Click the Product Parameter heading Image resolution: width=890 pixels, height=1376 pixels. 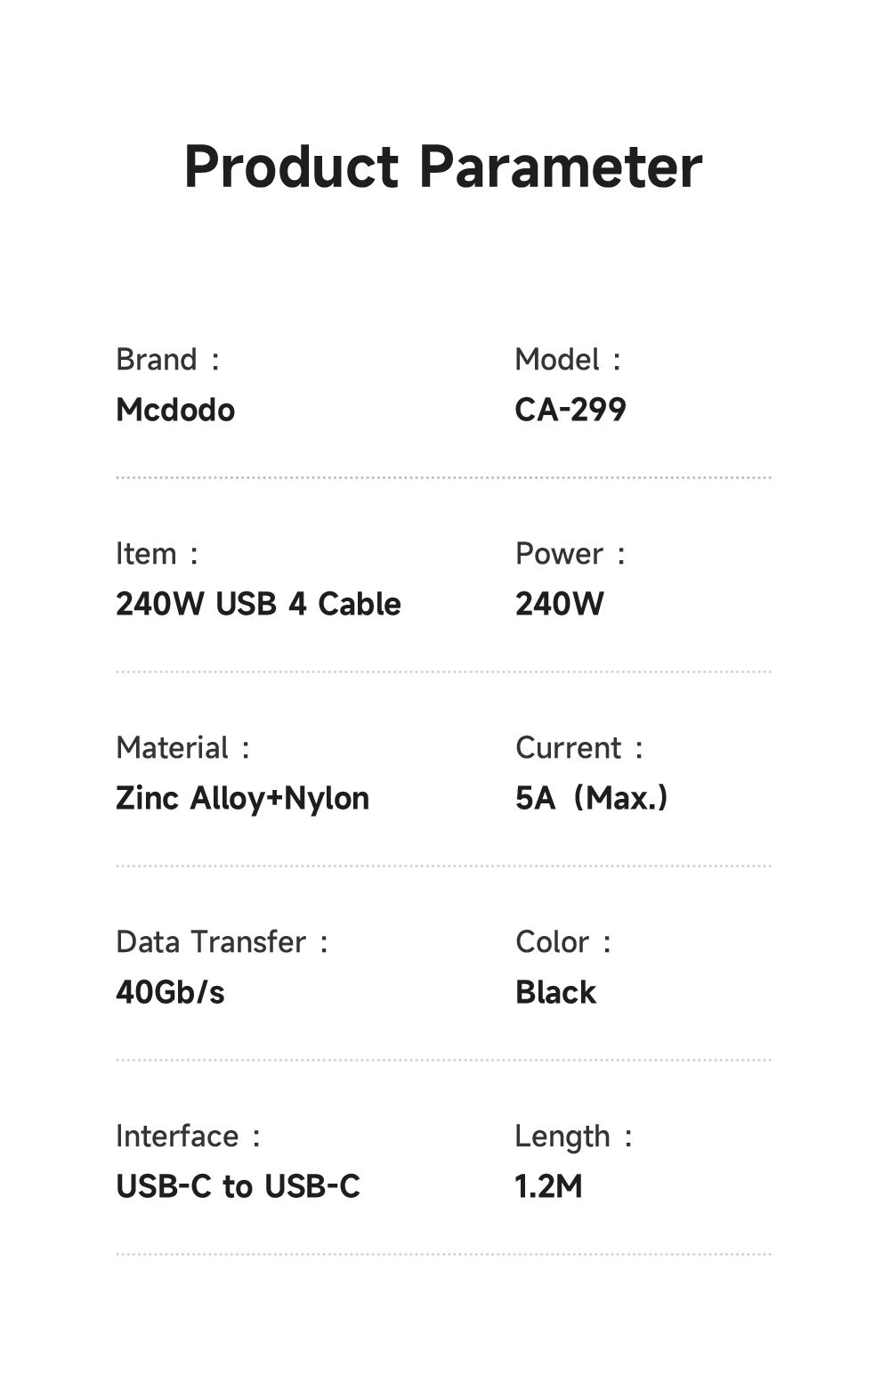point(443,167)
